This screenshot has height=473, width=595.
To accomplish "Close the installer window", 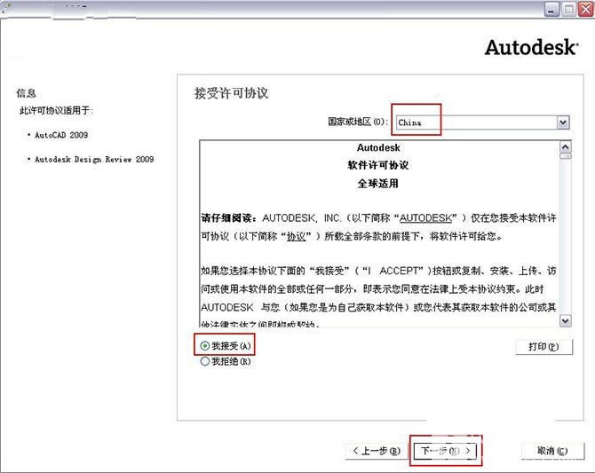I will click(x=586, y=9).
